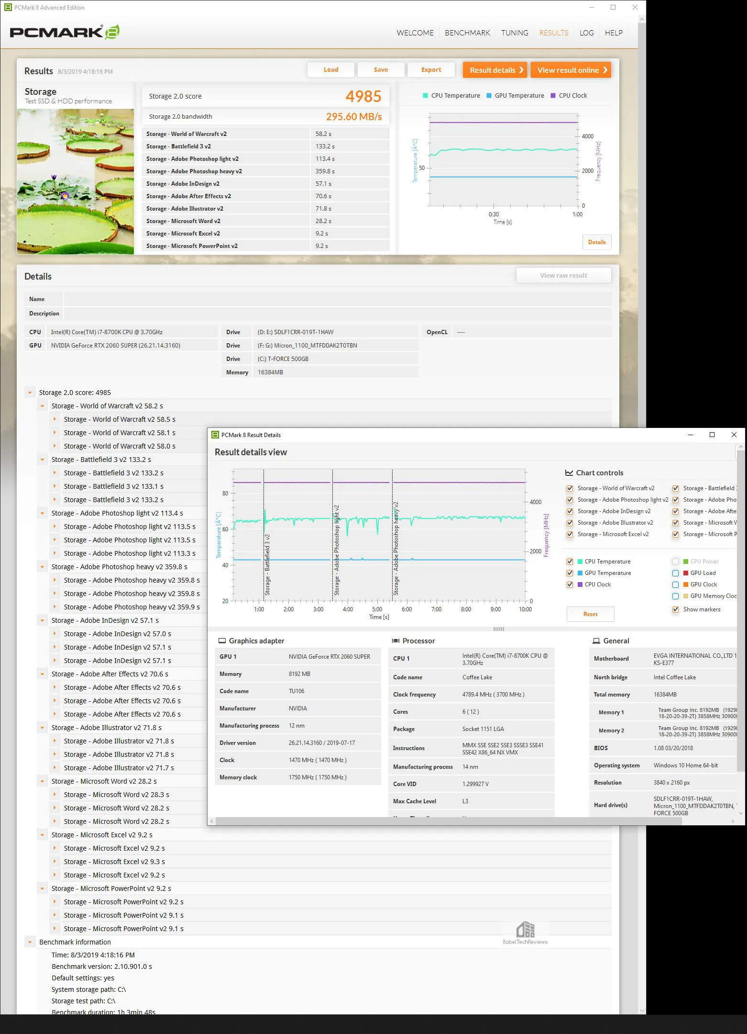
Task: Click the Load button
Action: 331,69
